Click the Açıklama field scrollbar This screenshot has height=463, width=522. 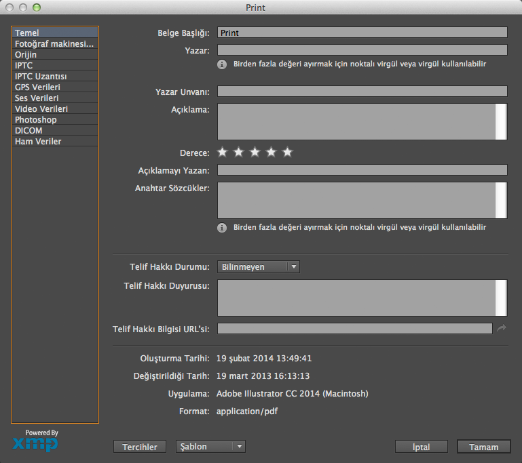click(501, 121)
